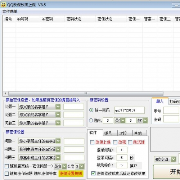Open the 您小学班主任的名字 dropdown
Viewport: 180px width, 180px height.
[58, 141]
